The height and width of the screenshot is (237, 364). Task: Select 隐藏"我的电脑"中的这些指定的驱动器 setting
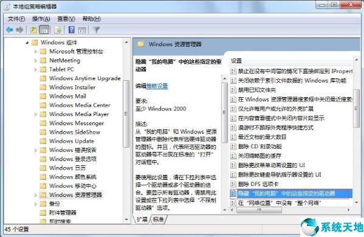coord(291,194)
